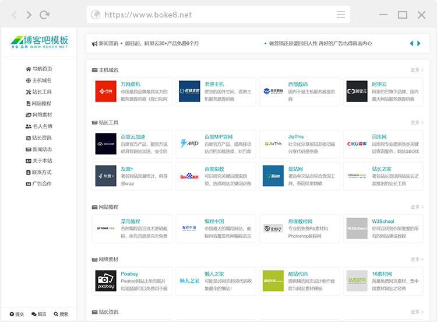Open the 懒人之家 title link
This screenshot has height=322, width=437.
(x=214, y=274)
